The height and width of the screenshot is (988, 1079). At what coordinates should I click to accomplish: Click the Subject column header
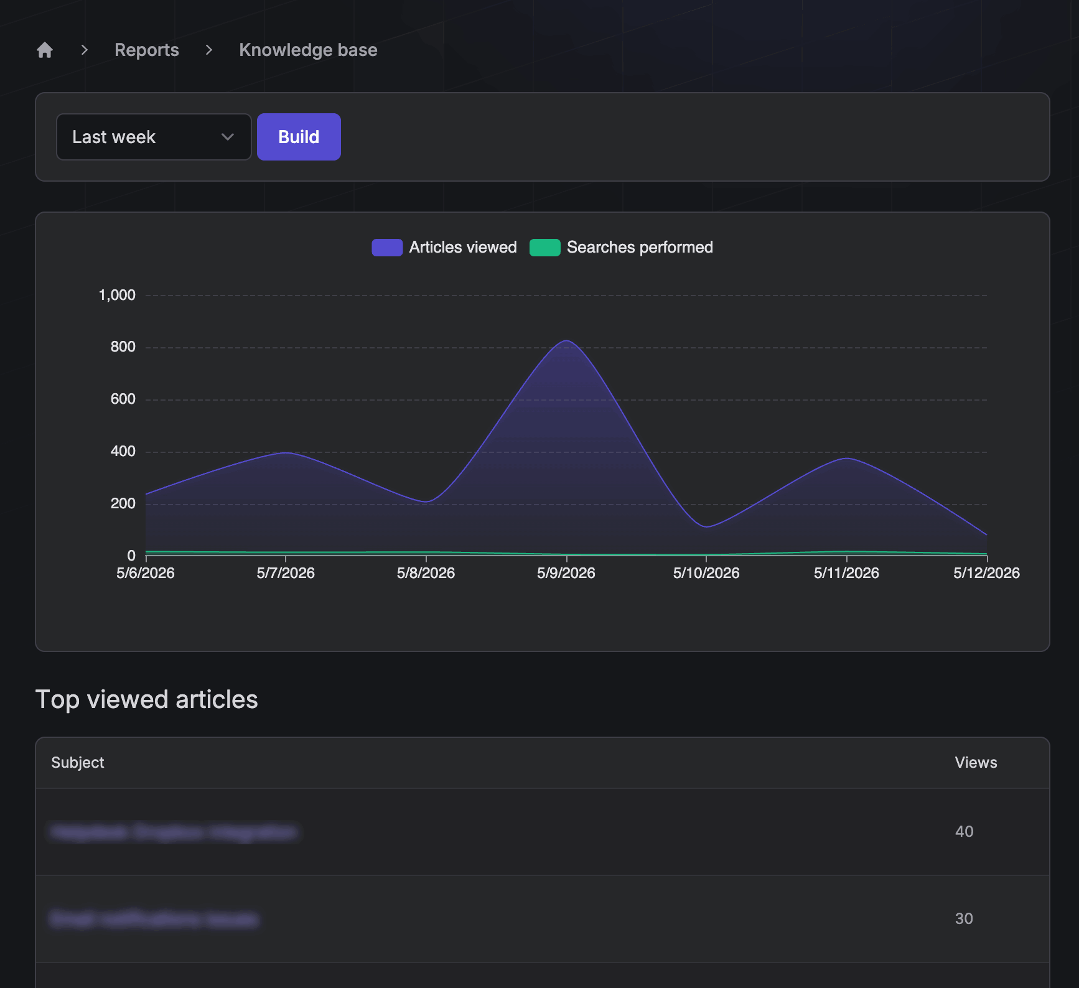78,763
